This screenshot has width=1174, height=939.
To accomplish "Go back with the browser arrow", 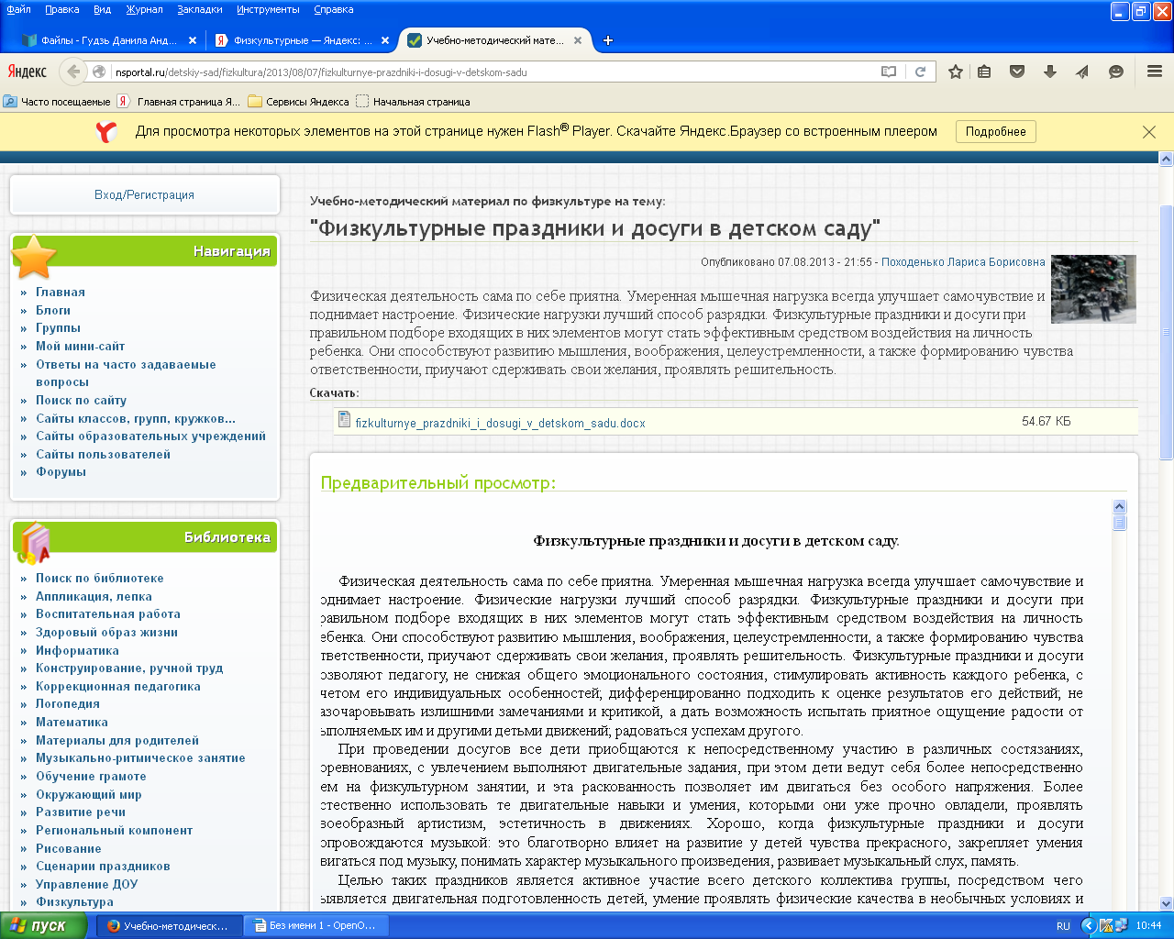I will (x=72, y=72).
